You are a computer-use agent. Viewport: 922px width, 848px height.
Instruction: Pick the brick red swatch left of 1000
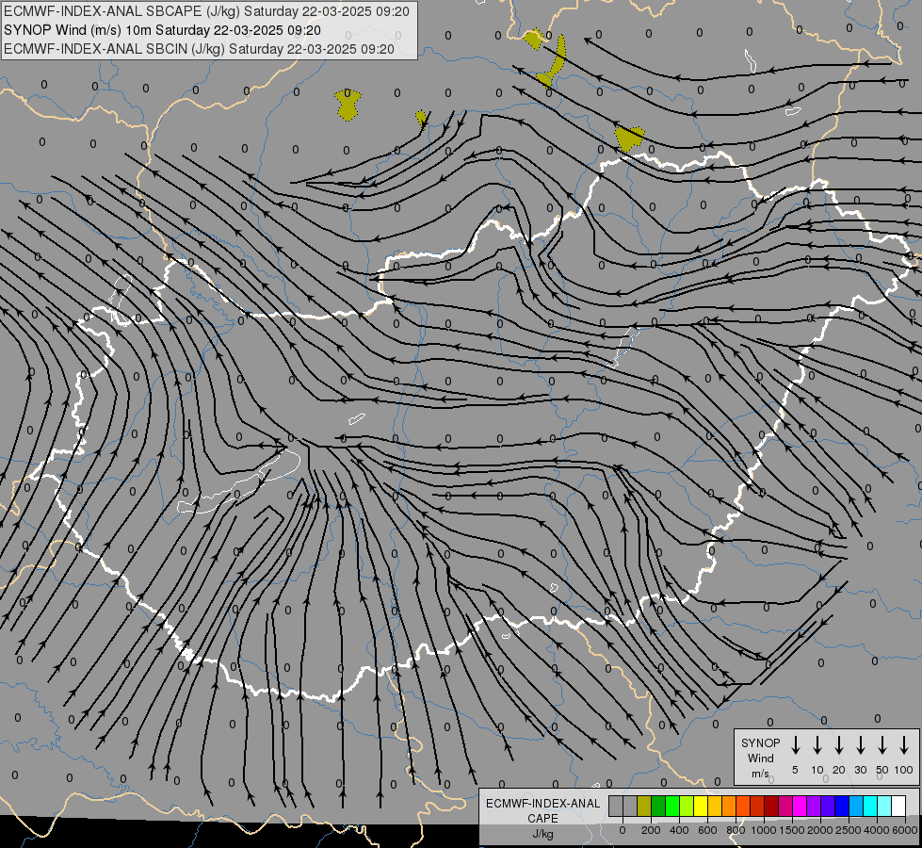[x=757, y=806]
